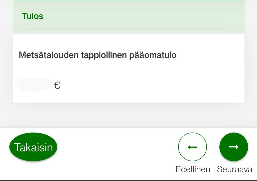Click the Edellinen text label
This screenshot has width=257, height=181.
point(193,169)
